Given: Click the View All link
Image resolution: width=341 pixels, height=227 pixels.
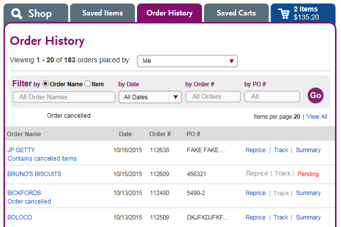Looking at the screenshot, I should (x=317, y=117).
